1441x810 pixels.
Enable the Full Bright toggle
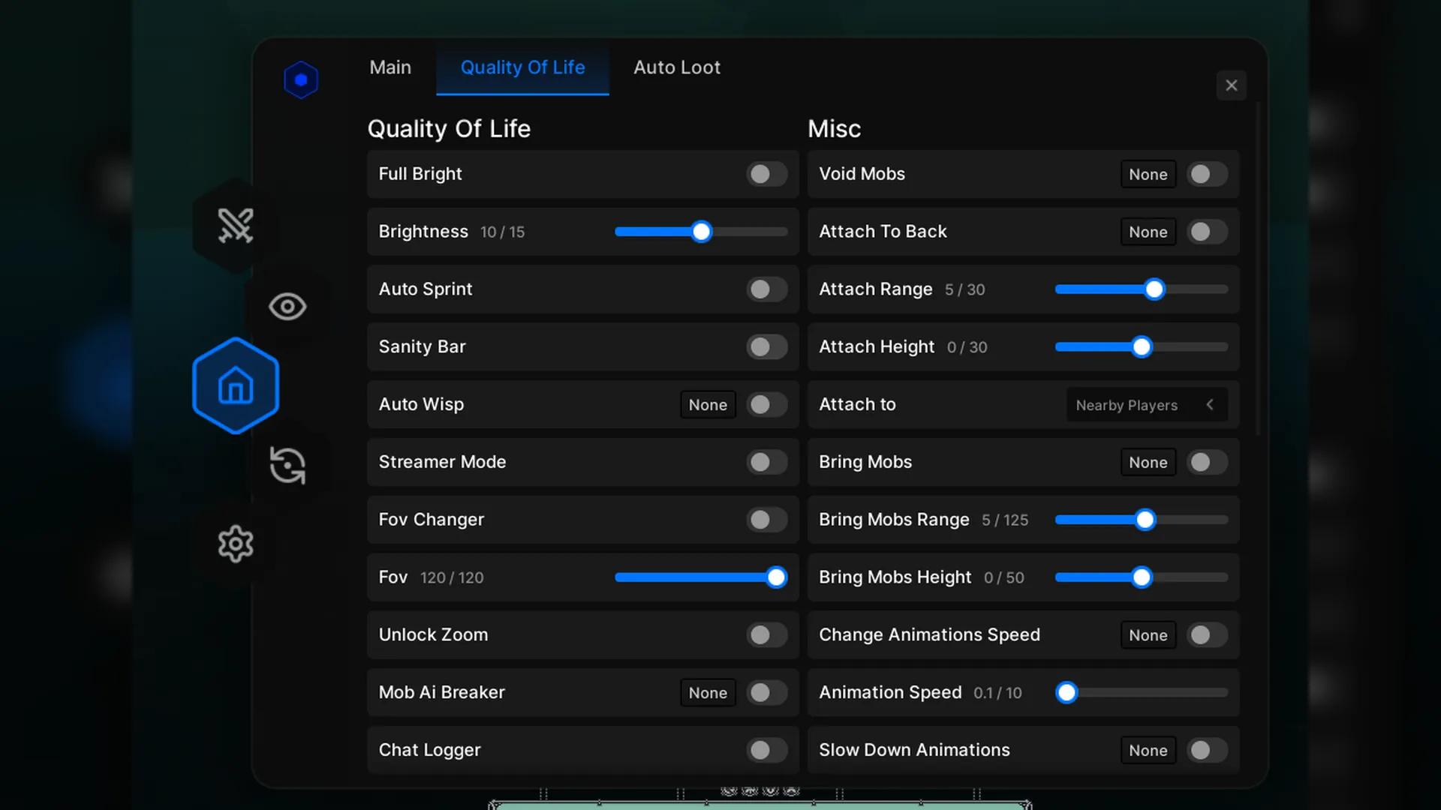pyautogui.click(x=766, y=174)
